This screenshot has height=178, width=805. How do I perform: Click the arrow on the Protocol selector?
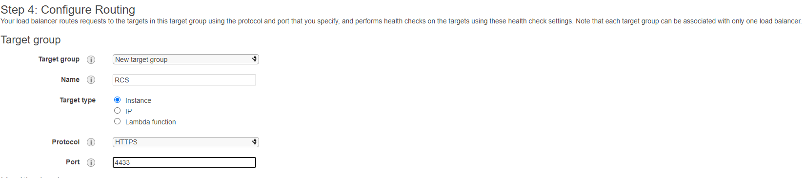(x=254, y=142)
